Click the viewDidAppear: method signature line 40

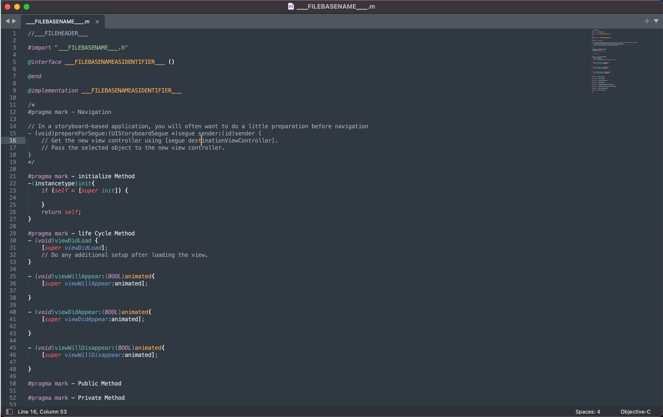[90, 312]
